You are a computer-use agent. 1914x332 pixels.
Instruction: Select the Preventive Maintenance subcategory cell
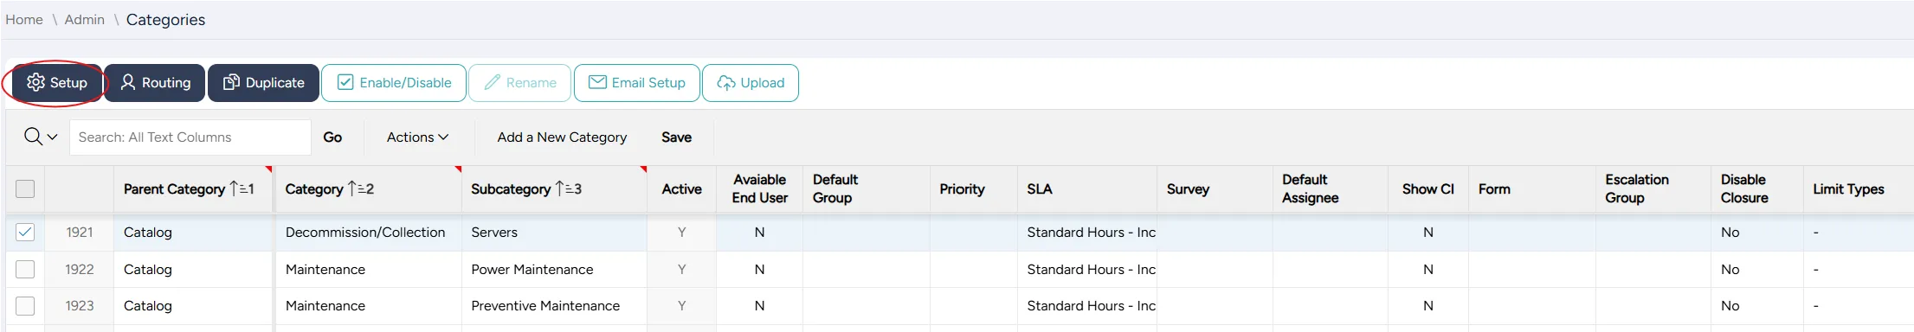tap(554, 305)
